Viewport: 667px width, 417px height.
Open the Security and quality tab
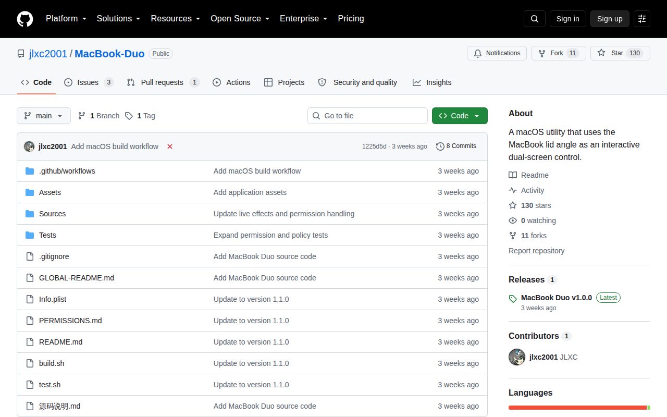click(357, 82)
